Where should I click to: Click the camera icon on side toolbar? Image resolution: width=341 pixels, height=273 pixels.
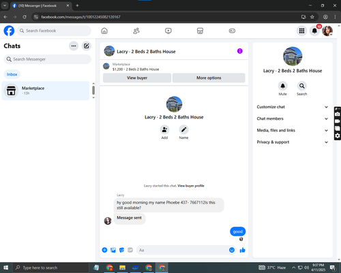click(x=338, y=114)
